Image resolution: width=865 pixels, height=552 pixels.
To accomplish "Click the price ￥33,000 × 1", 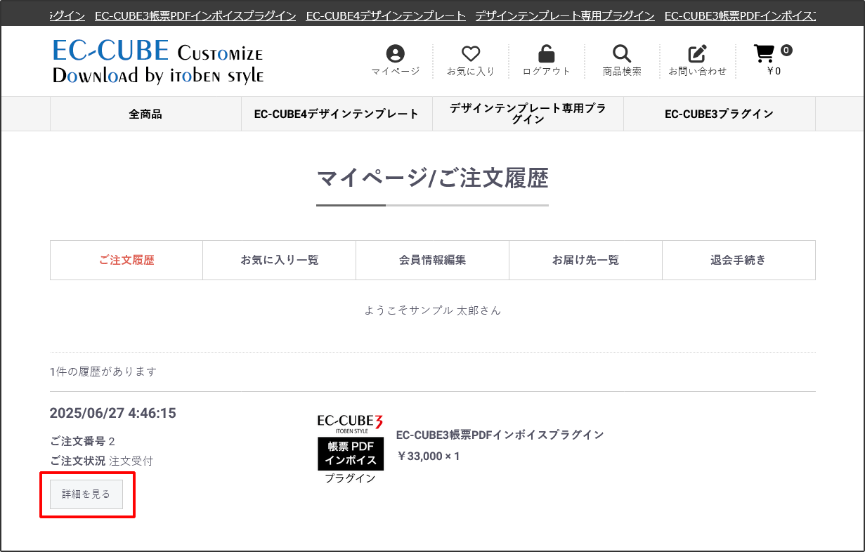I will [428, 456].
